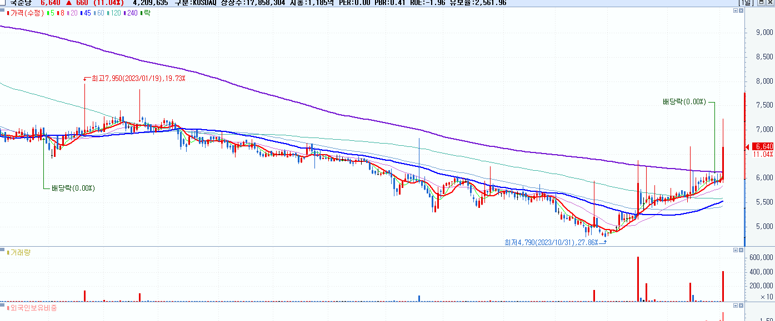Click the 600,000 volume axis label
Image resolution: width=775 pixels, height=321 pixels.
point(762,258)
